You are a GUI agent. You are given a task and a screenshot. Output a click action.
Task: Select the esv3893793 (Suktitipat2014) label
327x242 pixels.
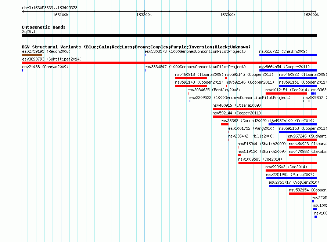[x=52, y=59]
